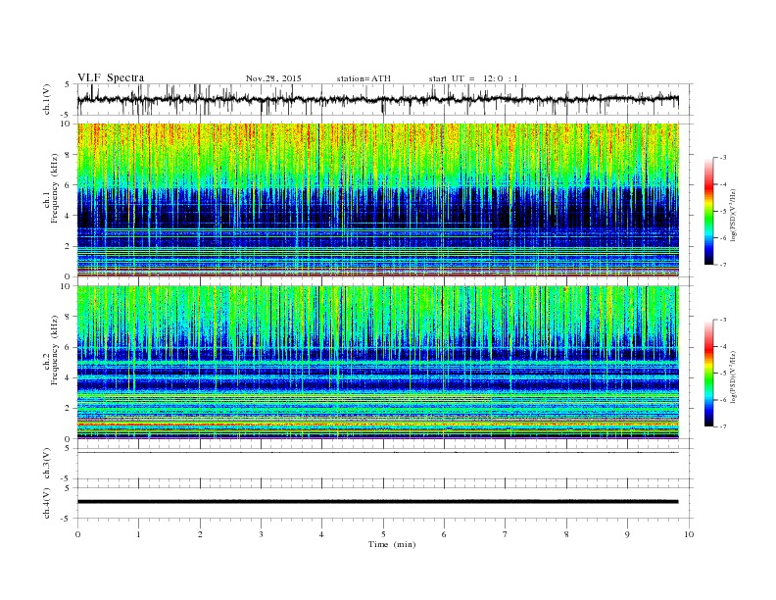The height and width of the screenshot is (600, 776).
Task: Click the thick ch.4 voltage trace
Action: point(377,502)
